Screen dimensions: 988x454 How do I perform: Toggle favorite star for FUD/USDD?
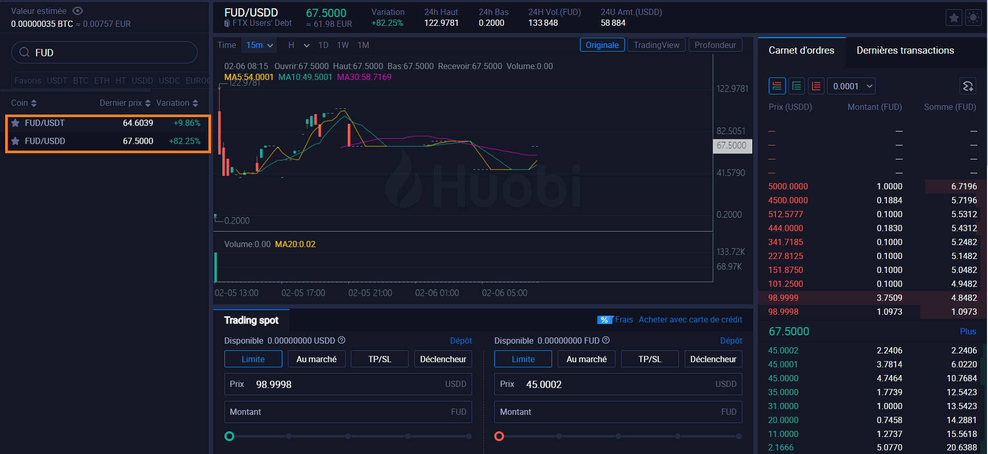pos(15,141)
